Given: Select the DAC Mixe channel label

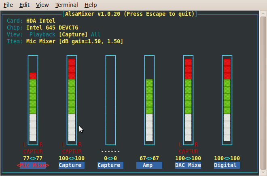Looking at the screenshot, I should pyautogui.click(x=188, y=165).
